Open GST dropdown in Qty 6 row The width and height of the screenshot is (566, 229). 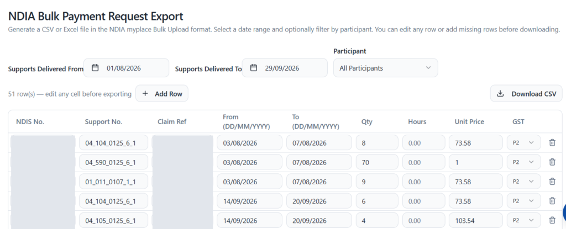click(x=524, y=201)
